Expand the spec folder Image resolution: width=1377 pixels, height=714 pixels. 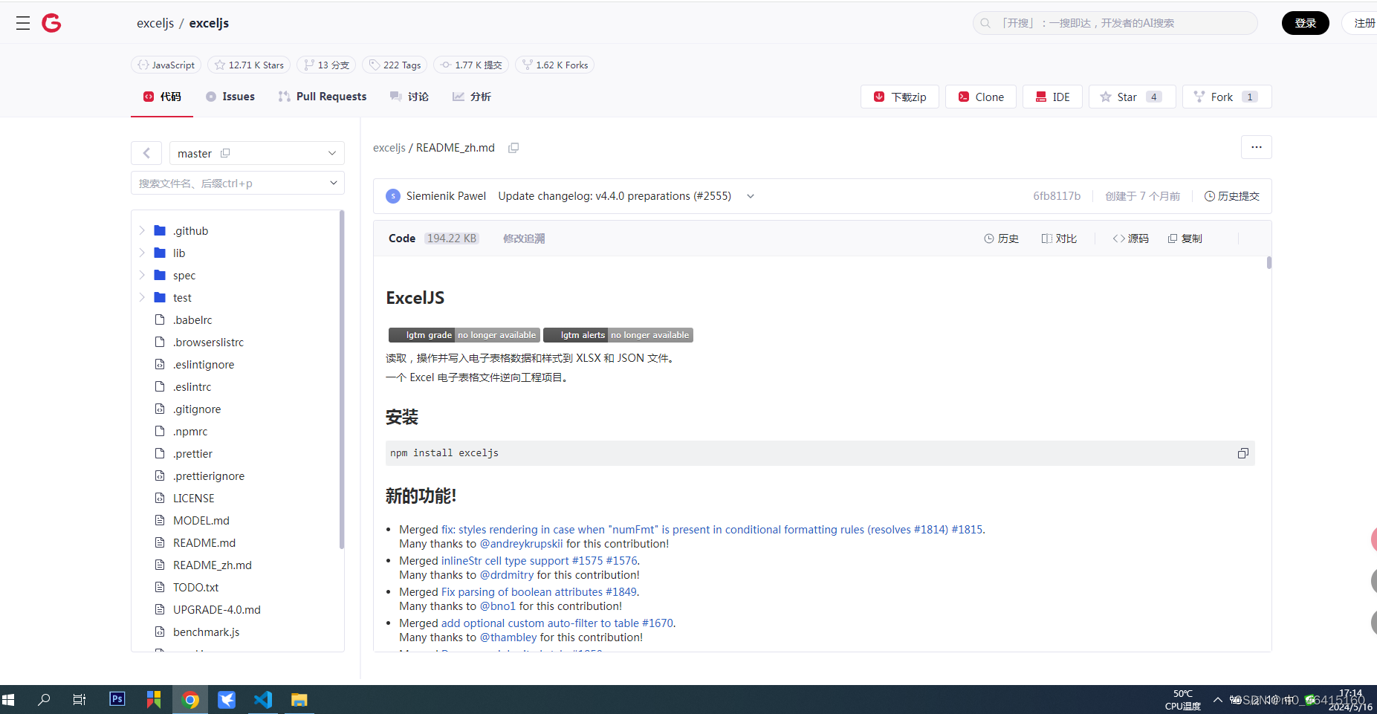click(x=142, y=275)
